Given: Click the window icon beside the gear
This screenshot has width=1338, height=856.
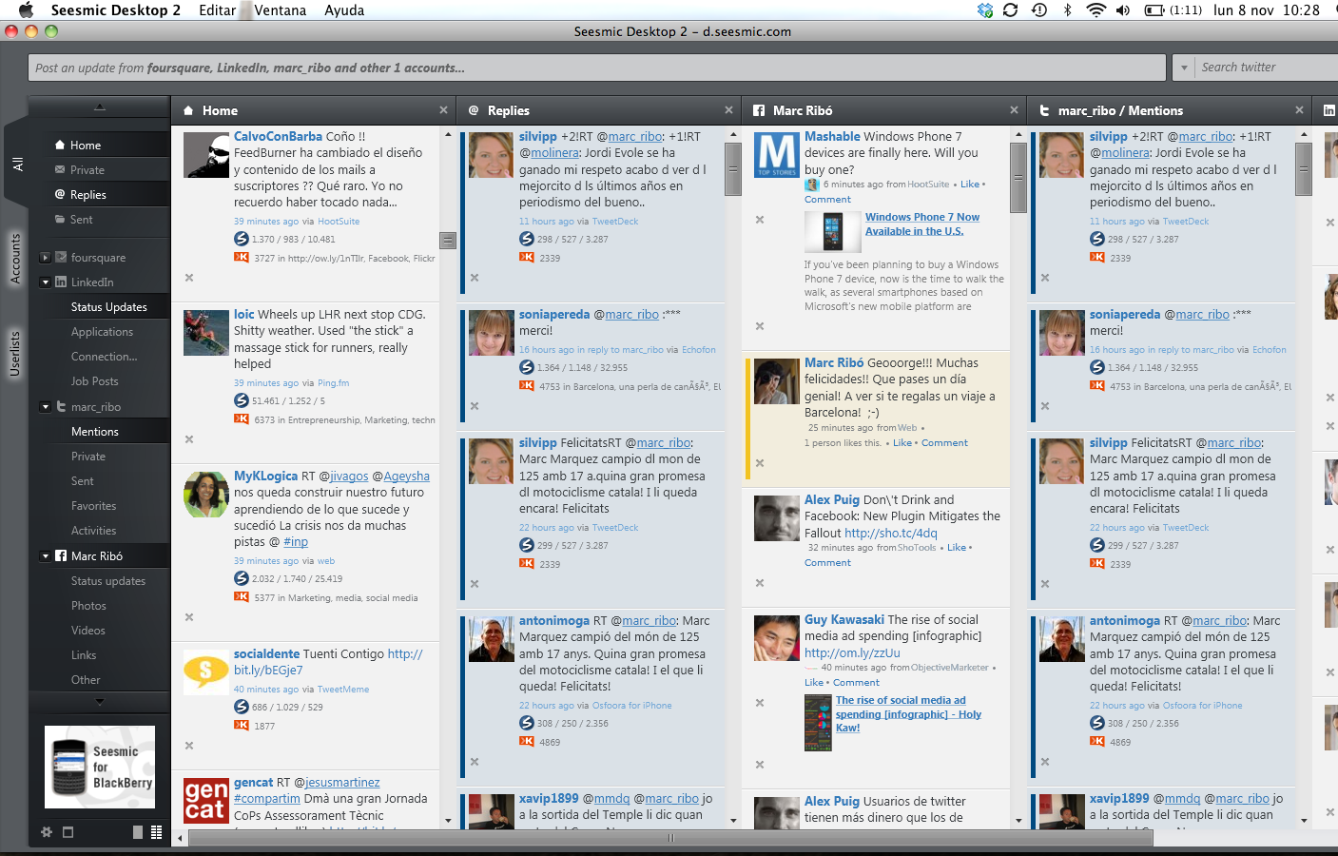Looking at the screenshot, I should 68,832.
